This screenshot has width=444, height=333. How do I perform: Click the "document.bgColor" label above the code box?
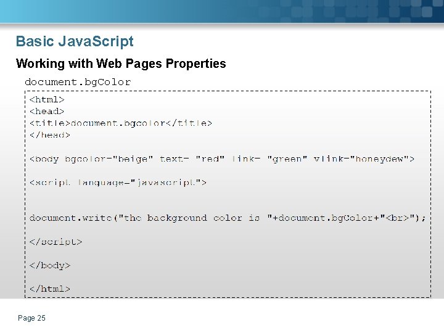coord(78,82)
